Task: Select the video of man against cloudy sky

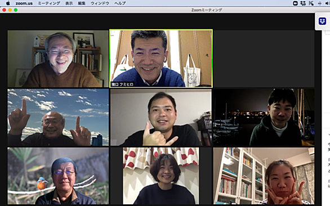Action: (58, 117)
